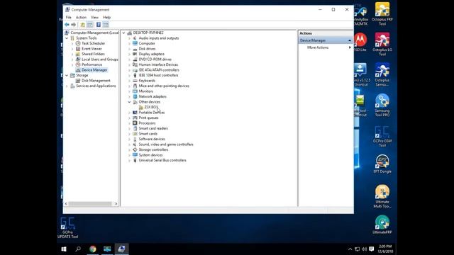The height and width of the screenshot is (255, 454).
Task: Select the Z3X BOX device
Action: click(151, 107)
